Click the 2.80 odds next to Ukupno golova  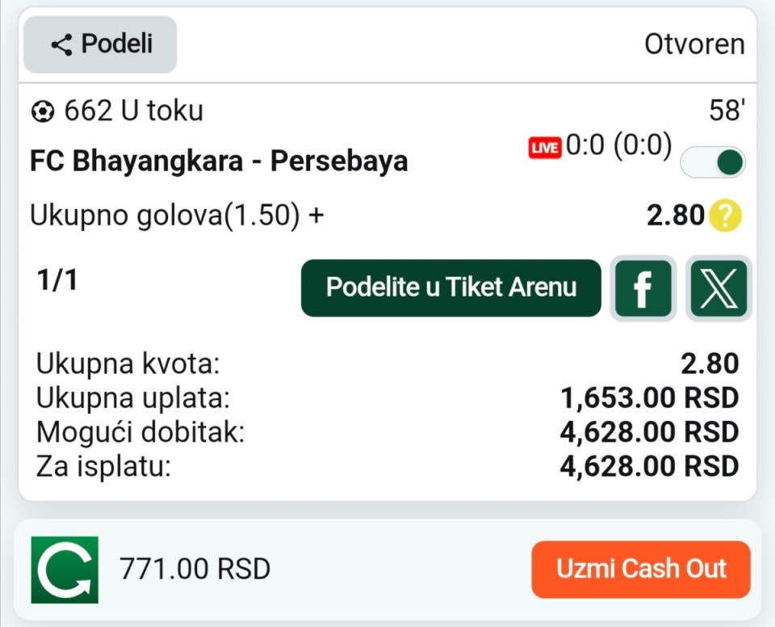coord(676,216)
